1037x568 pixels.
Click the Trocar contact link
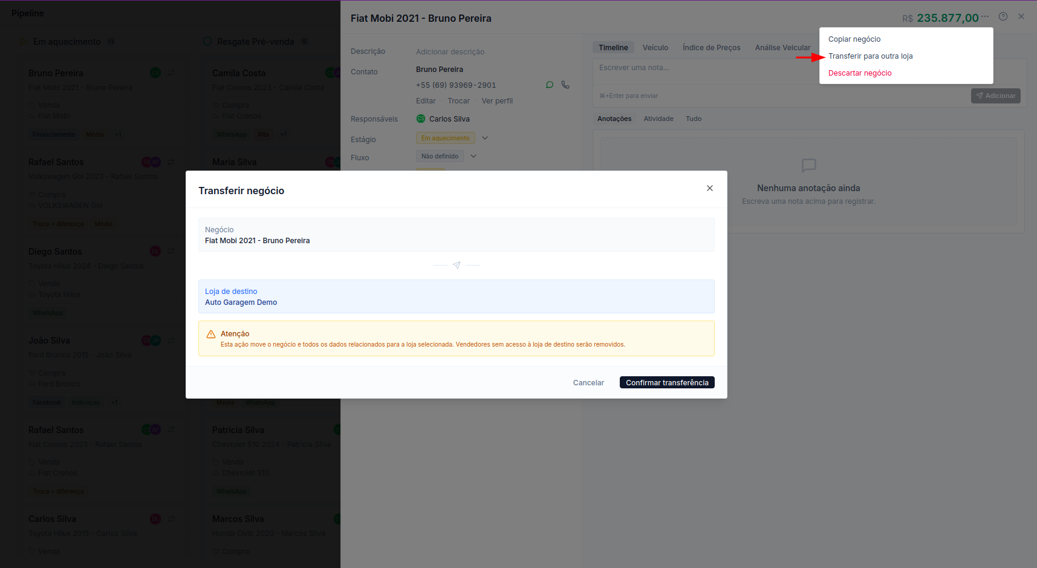pyautogui.click(x=458, y=101)
